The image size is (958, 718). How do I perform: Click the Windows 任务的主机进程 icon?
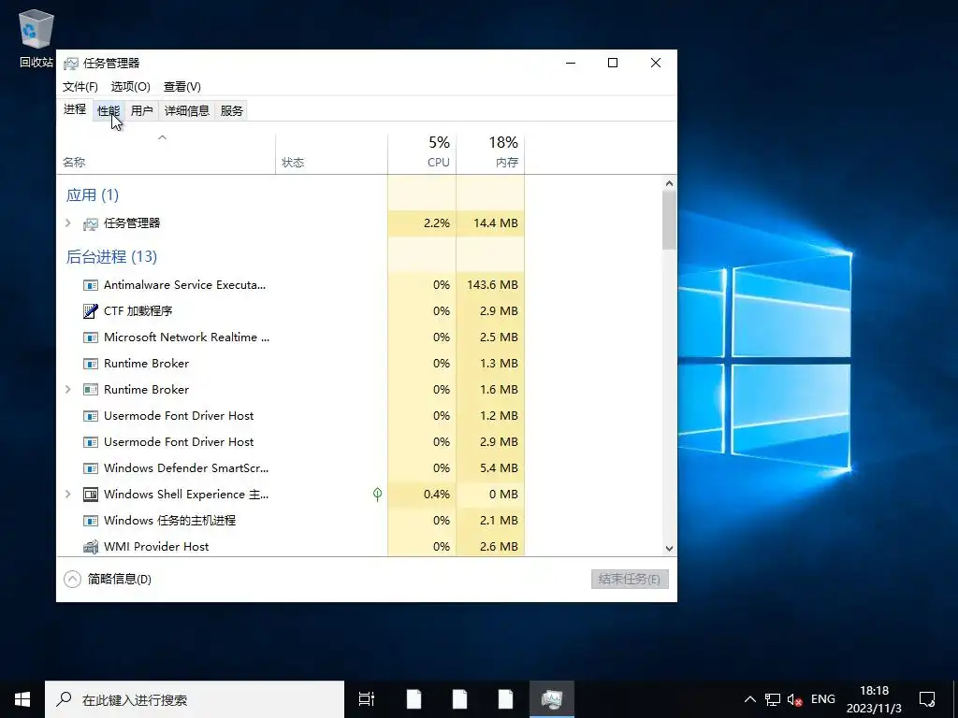(x=91, y=521)
